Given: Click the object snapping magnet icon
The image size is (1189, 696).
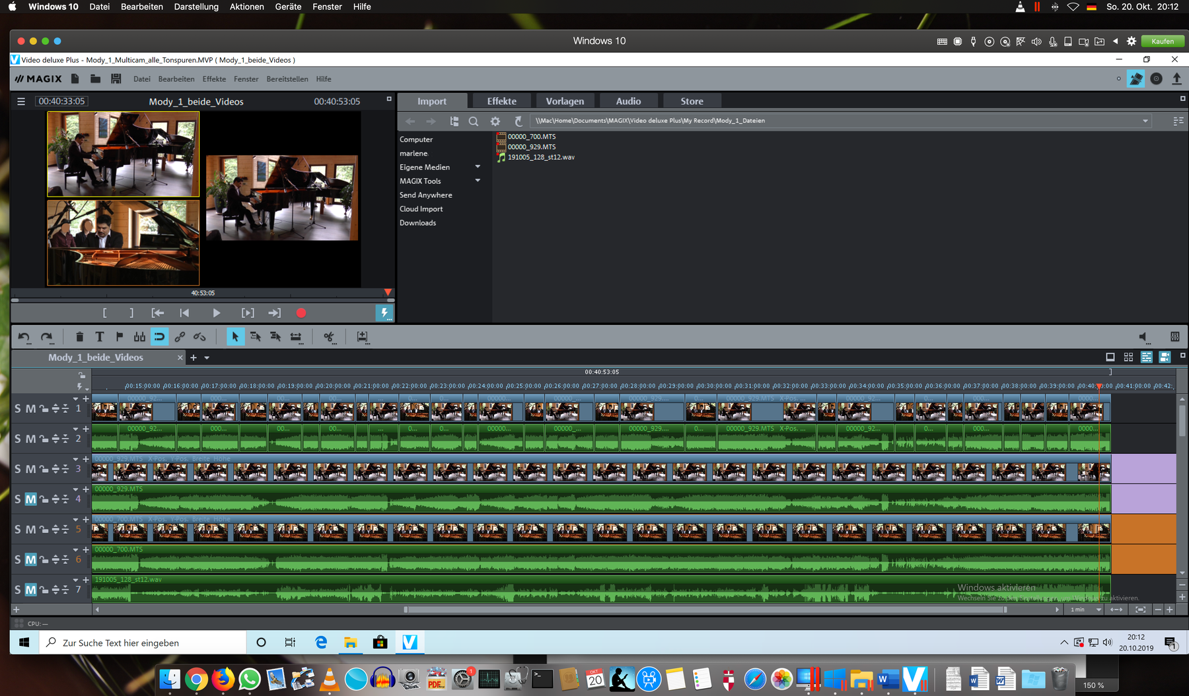Looking at the screenshot, I should [159, 337].
